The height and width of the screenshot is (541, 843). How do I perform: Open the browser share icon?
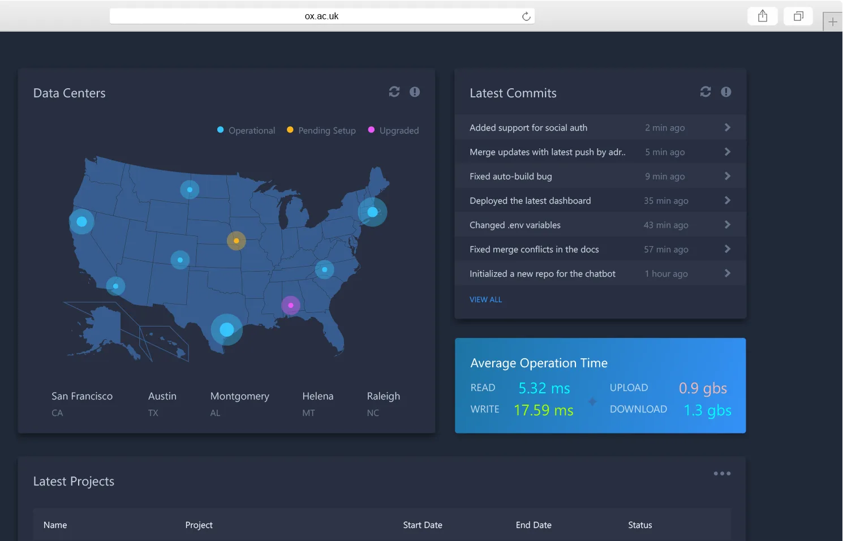763,16
